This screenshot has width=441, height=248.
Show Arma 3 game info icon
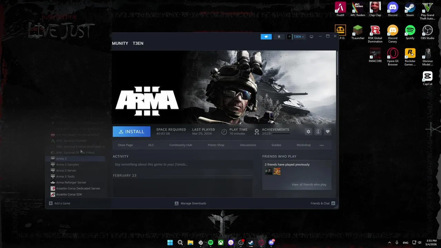[x=318, y=132]
